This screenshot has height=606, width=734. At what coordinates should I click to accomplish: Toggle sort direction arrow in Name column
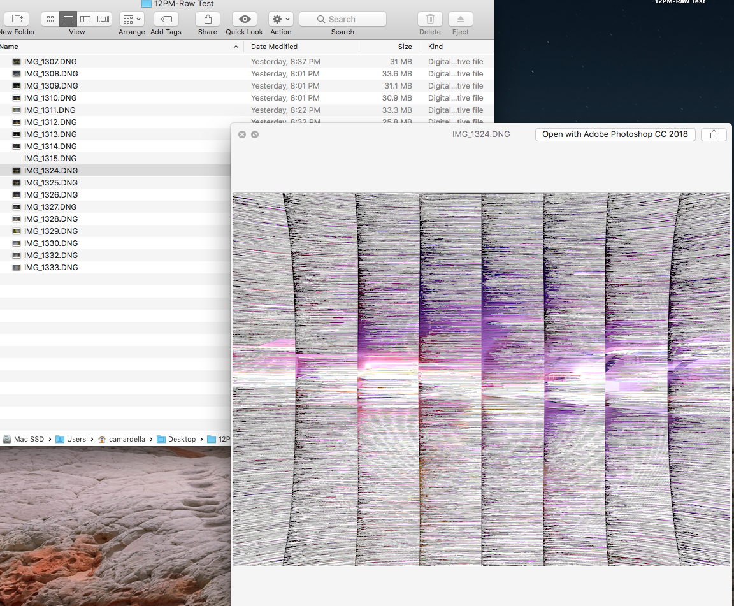[x=236, y=47]
